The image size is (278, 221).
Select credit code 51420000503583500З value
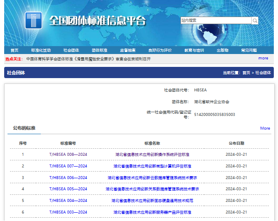tap(215, 115)
